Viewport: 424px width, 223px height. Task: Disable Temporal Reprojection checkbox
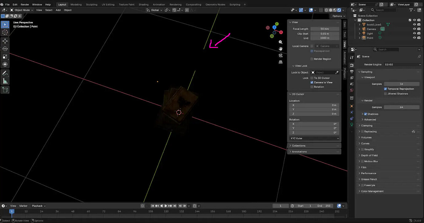tap(385, 89)
